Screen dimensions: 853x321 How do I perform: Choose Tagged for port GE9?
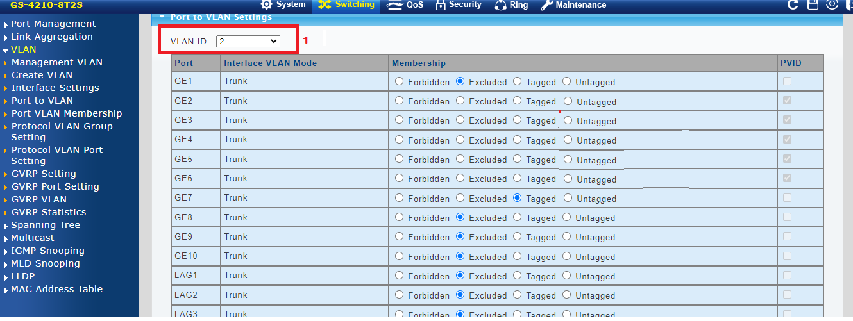pyautogui.click(x=517, y=236)
